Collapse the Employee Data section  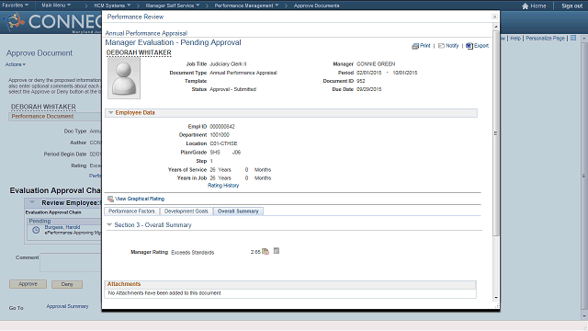point(110,112)
